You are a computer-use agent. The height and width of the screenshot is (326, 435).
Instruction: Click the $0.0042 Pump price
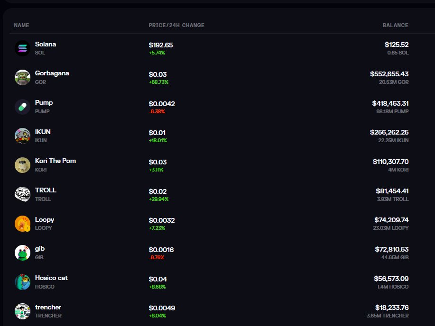click(162, 104)
